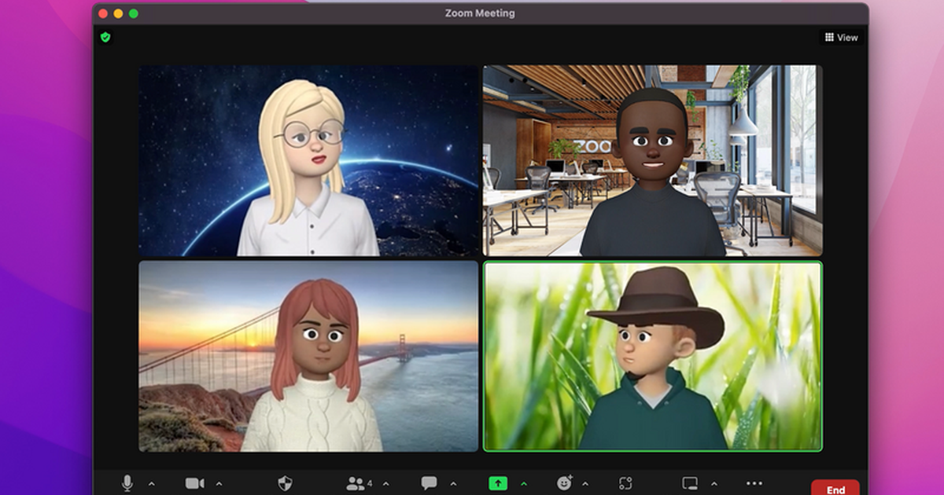Screen dimensions: 944x495
Task: Click the red End meeting button
Action: pyautogui.click(x=835, y=488)
